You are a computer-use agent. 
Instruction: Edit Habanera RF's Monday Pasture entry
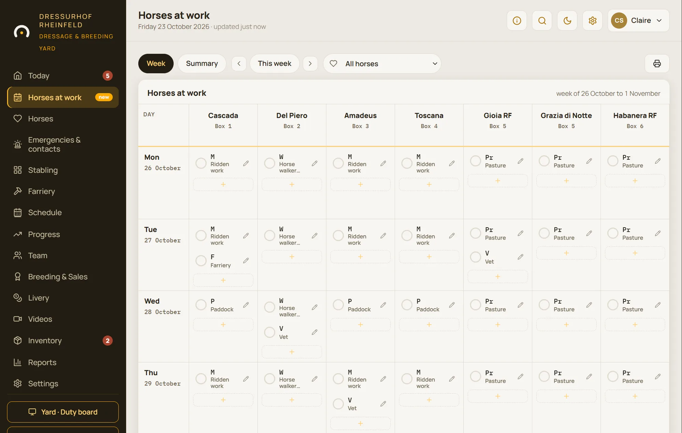(x=658, y=161)
